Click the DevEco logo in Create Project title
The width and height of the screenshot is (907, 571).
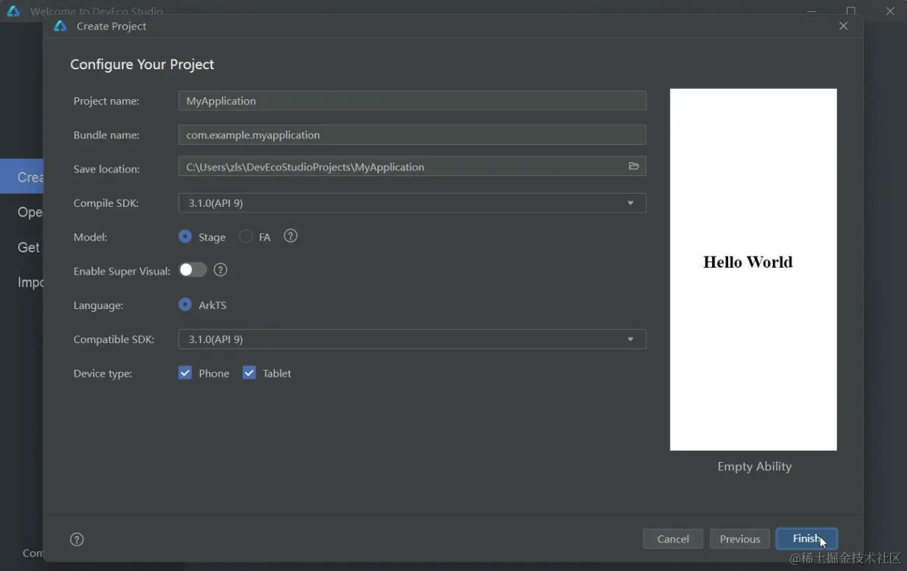[60, 26]
